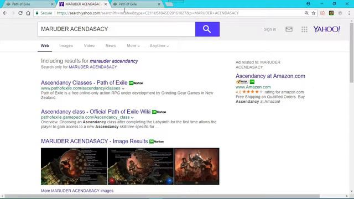Click the red extension icon in toolbar
Screen dimensions: 354x199
tap(322, 13)
